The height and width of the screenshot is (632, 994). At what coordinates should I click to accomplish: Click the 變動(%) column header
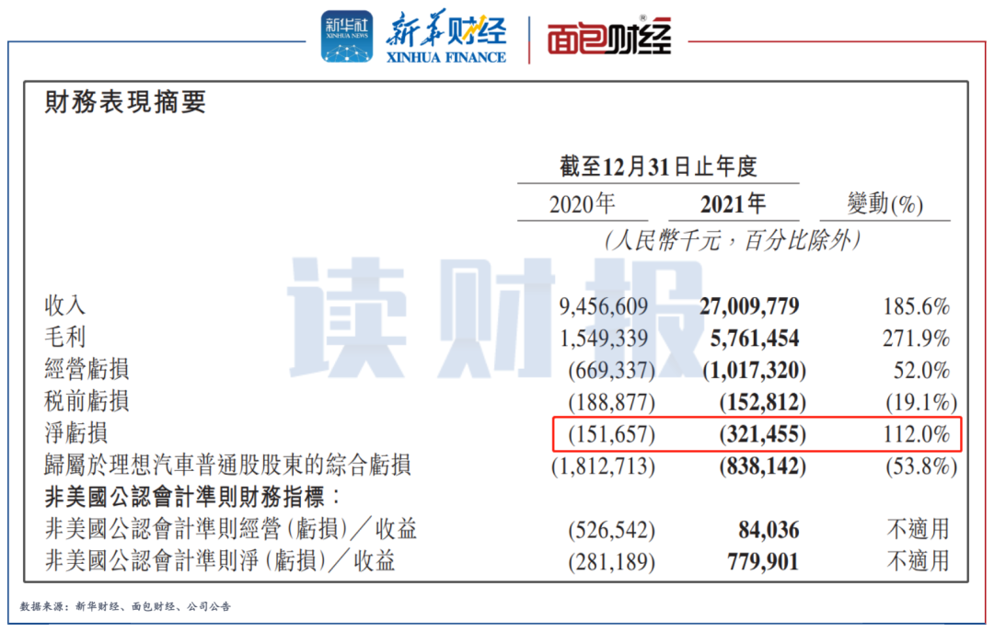(x=884, y=203)
